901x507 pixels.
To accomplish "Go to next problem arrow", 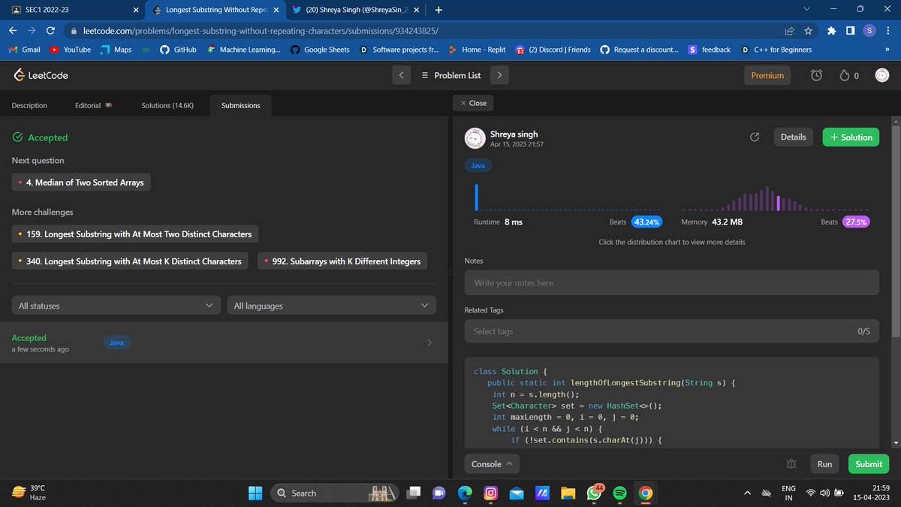I will pyautogui.click(x=499, y=75).
